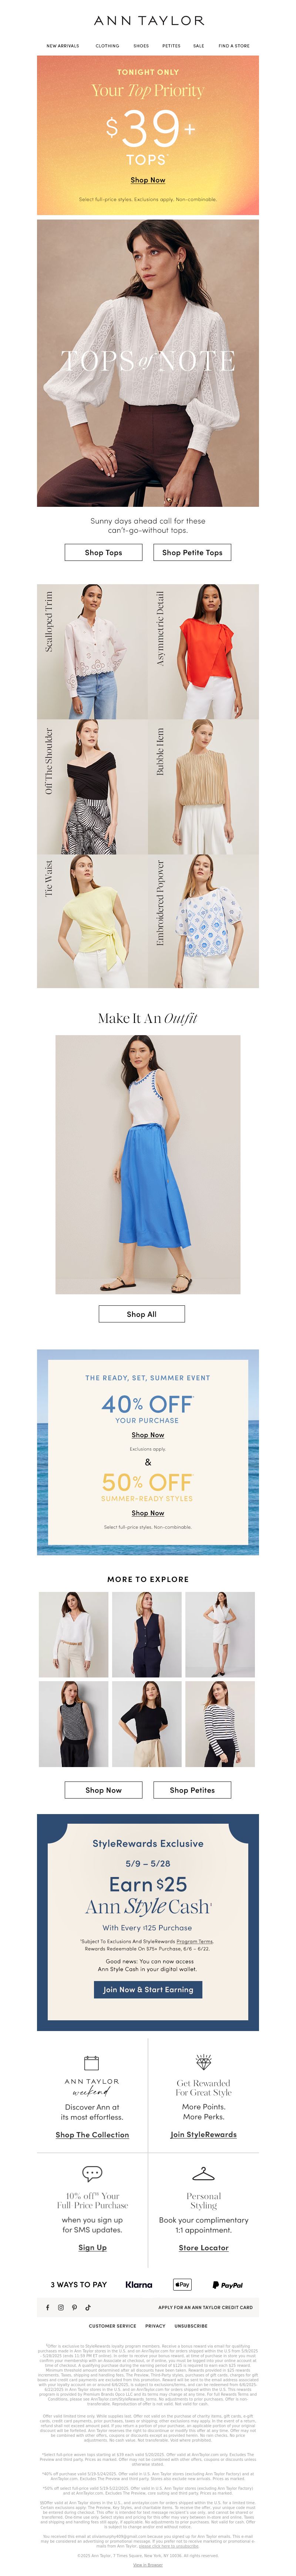
Task: Click the diamond icon above Get Rewarded
Action: click(x=203, y=2062)
